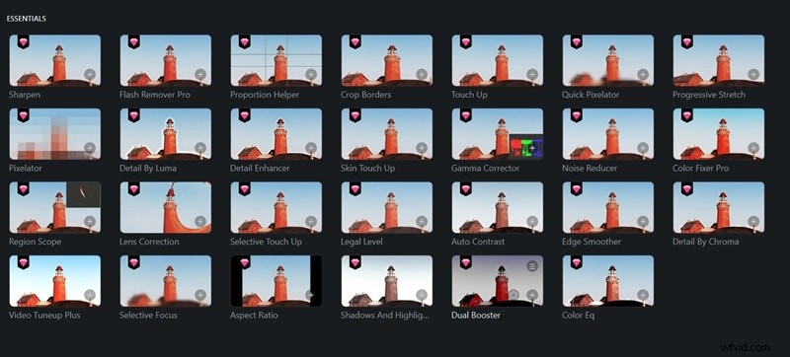This screenshot has width=790, height=357.
Task: Add Video Tuneup Plus via plus icon
Action: (90, 295)
